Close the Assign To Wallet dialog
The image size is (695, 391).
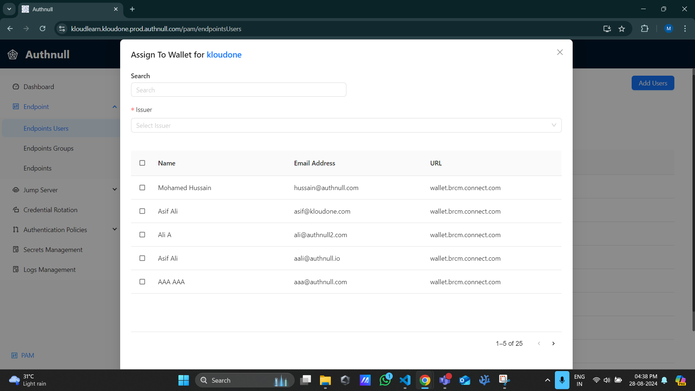(560, 52)
